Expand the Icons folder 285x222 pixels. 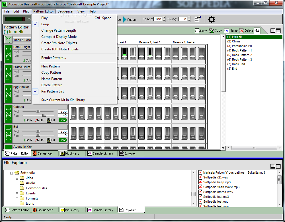[x=17, y=204]
